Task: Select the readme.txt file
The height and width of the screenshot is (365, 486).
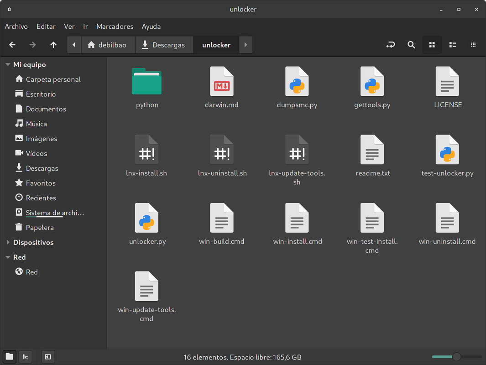Action: point(372,150)
